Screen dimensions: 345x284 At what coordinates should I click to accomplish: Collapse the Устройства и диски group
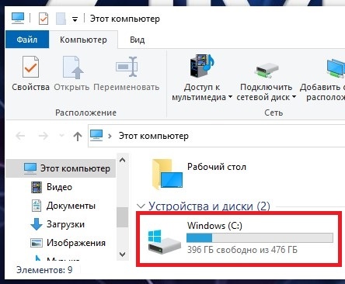141,206
